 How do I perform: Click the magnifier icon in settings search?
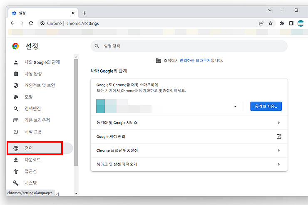click(97, 46)
